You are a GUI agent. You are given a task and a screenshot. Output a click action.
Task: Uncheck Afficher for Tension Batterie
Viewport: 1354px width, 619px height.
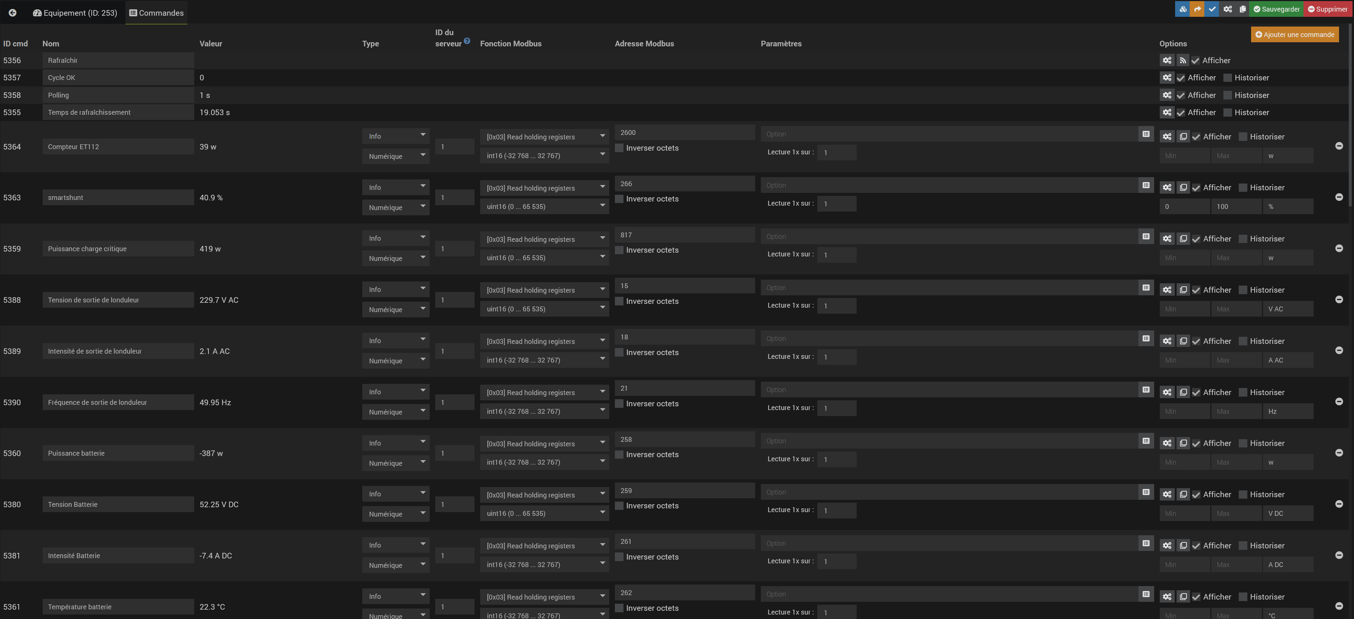(x=1196, y=495)
